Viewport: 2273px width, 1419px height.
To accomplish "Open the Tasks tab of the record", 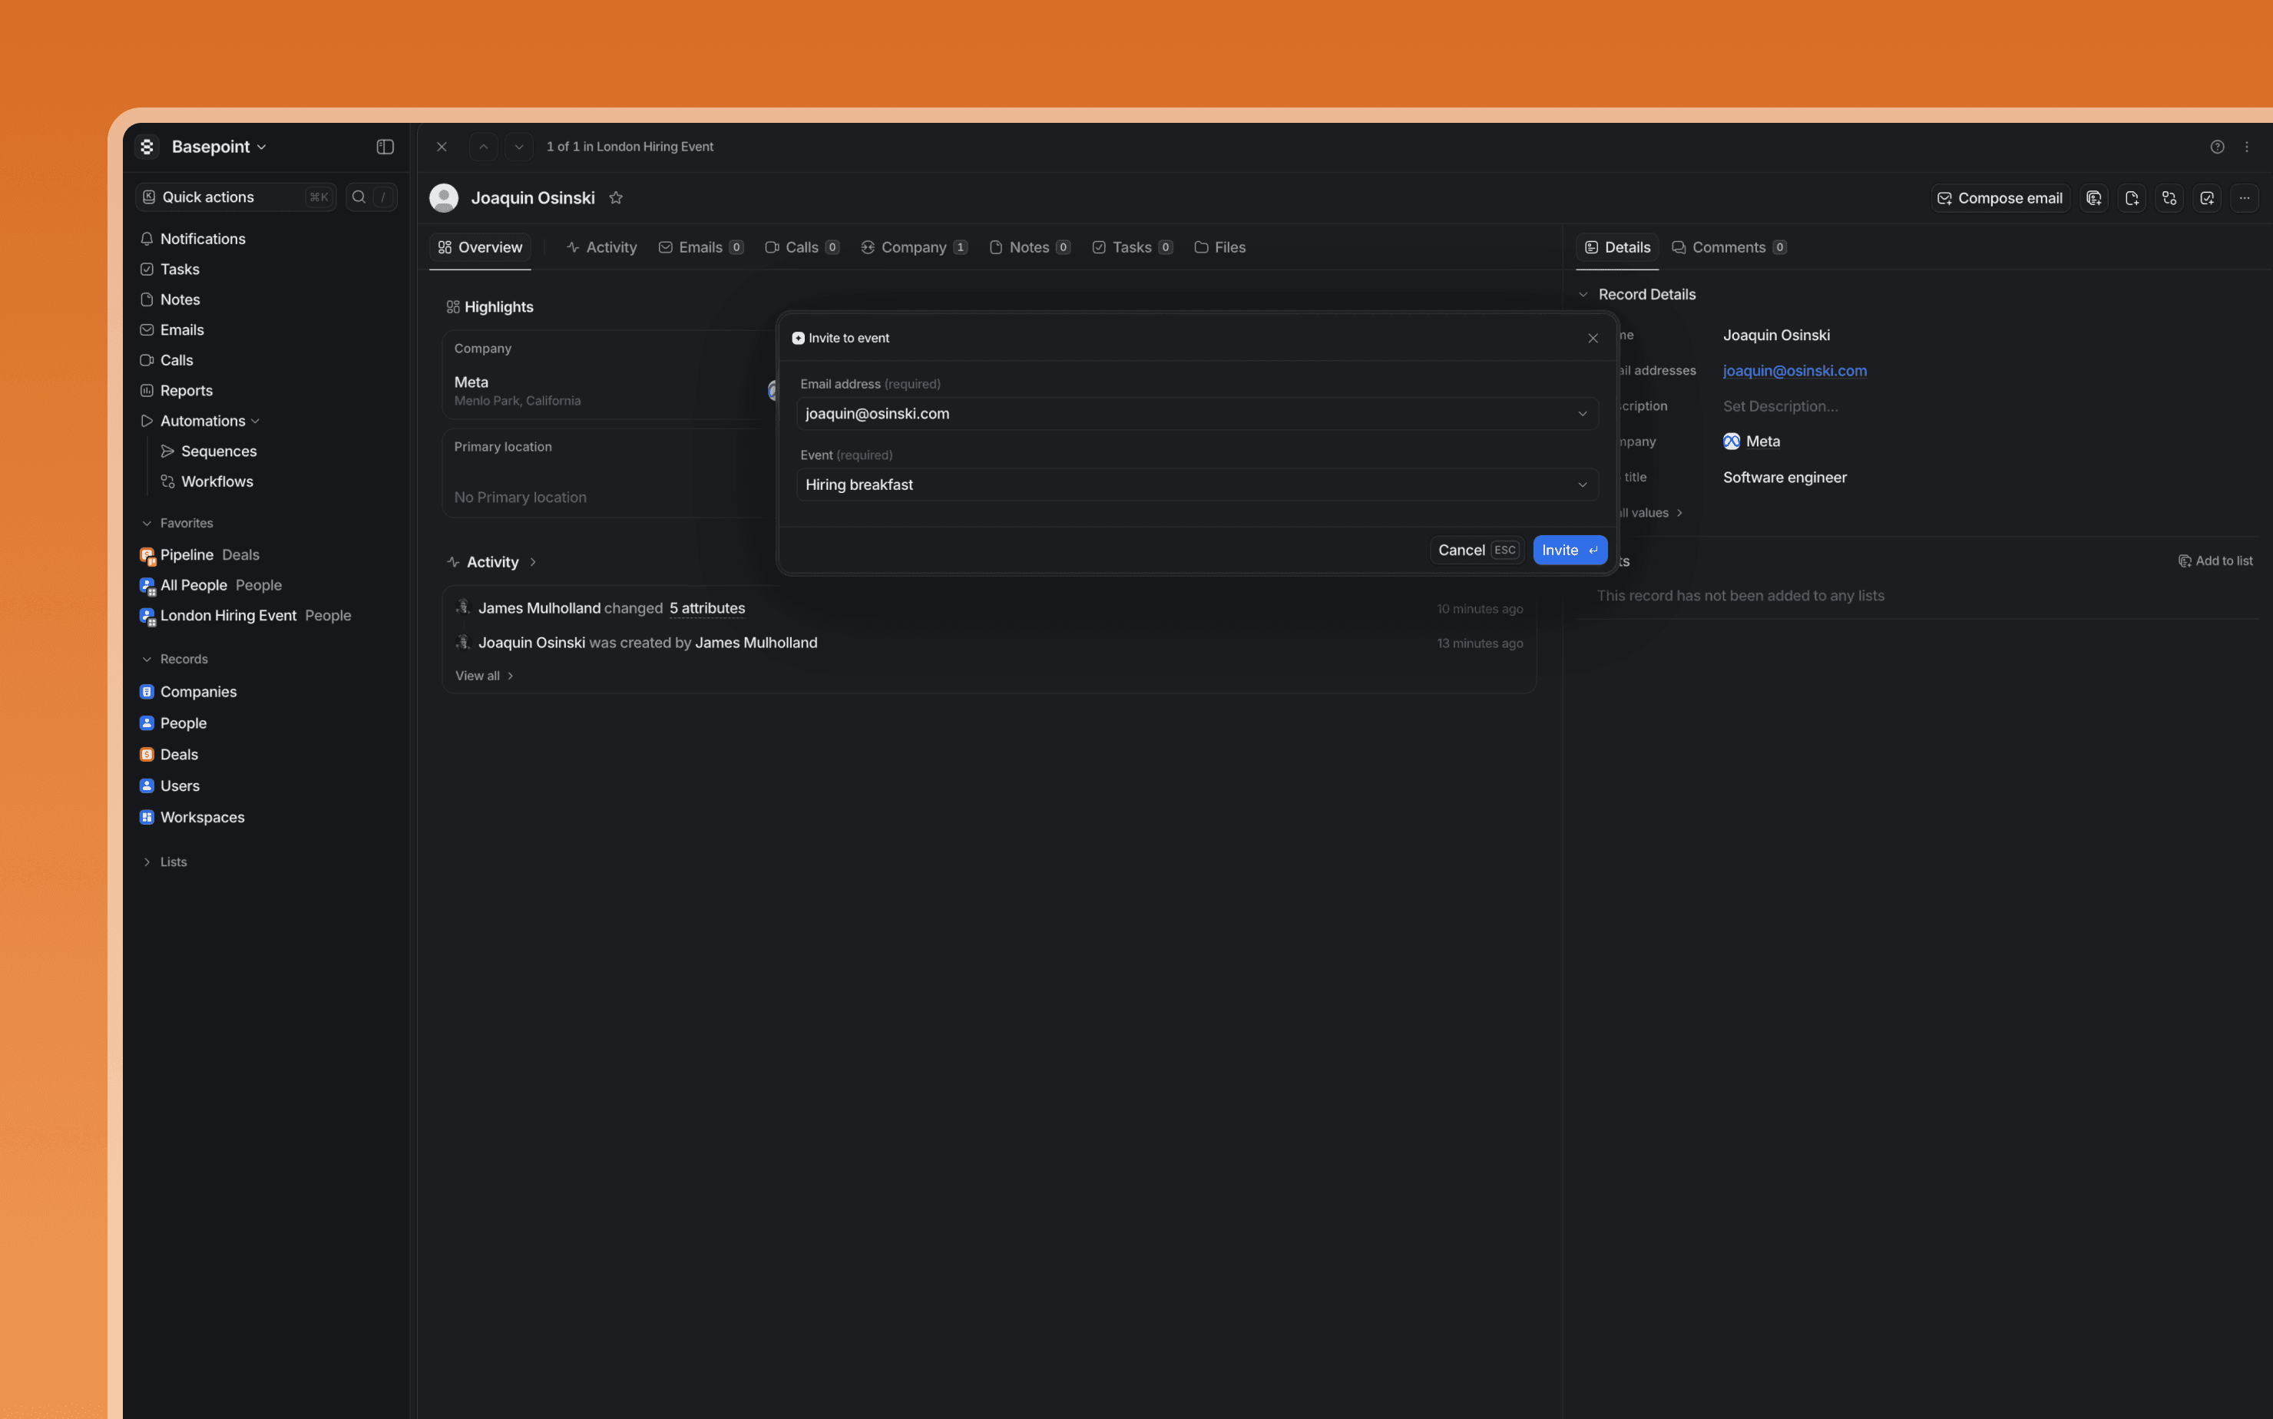I will click(1133, 248).
